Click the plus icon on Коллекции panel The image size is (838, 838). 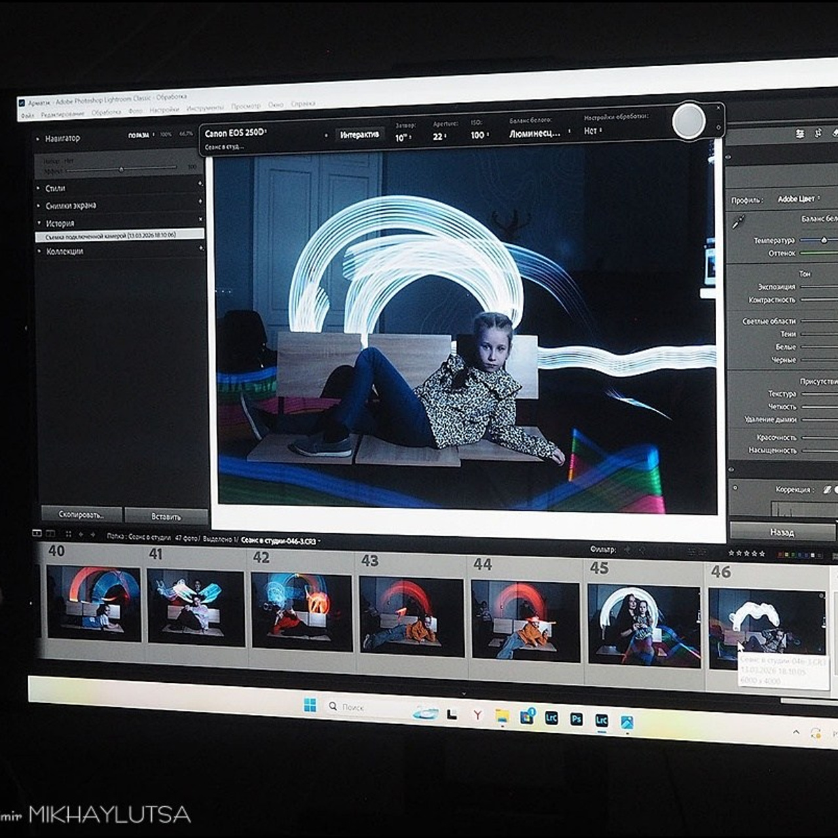(201, 247)
